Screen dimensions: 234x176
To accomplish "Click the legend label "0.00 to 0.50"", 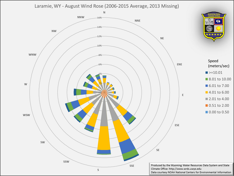I will point(219,112).
